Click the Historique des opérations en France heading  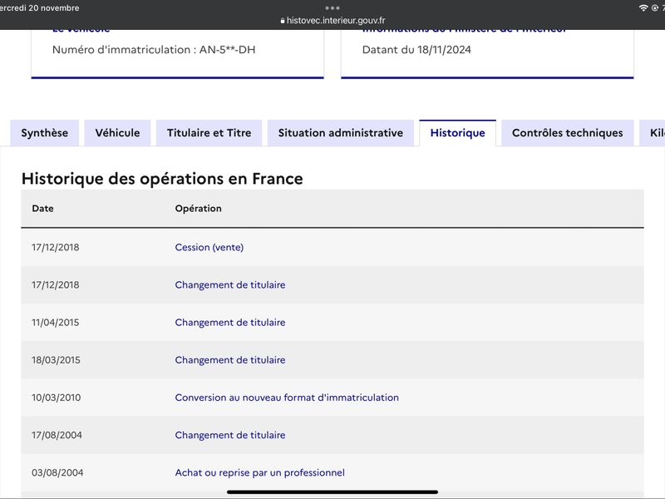tap(162, 179)
